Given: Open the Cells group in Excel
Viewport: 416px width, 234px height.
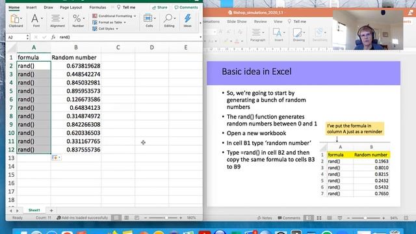Looking at the screenshot, I should (x=149, y=21).
